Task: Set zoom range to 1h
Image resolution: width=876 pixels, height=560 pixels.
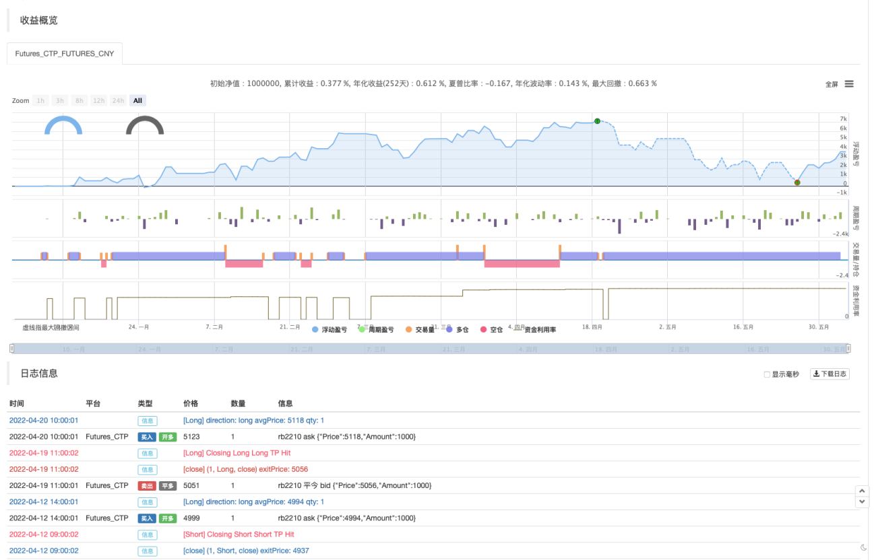Action: coord(40,100)
